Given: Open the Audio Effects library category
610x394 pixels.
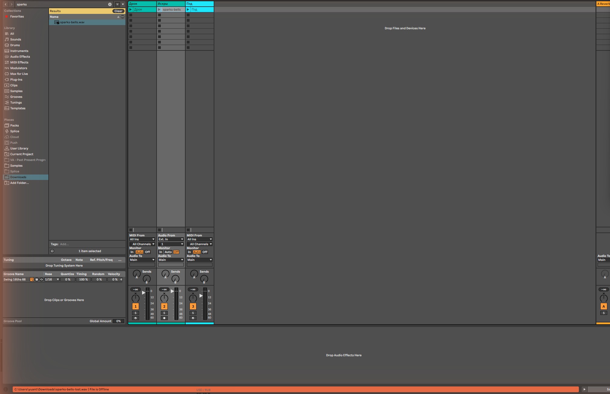Looking at the screenshot, I should (x=20, y=57).
